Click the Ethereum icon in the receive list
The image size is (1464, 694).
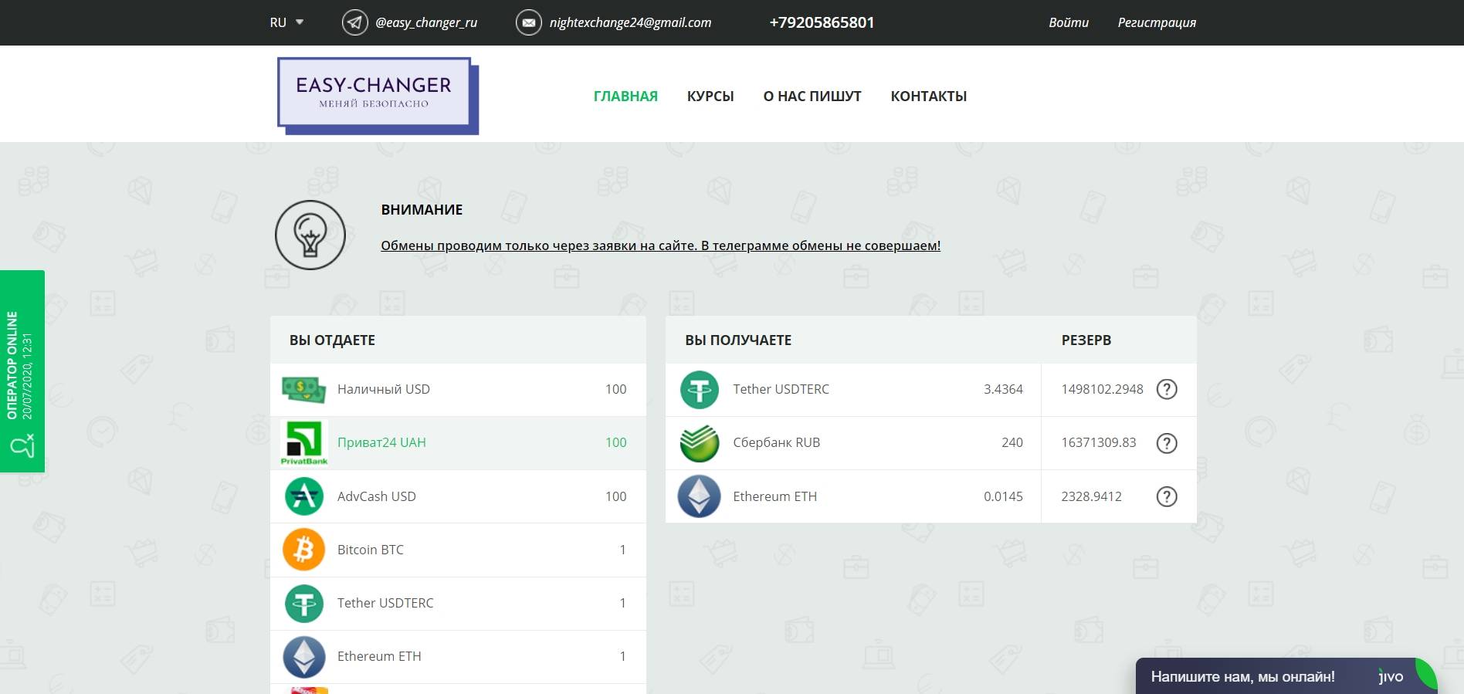[x=700, y=496]
